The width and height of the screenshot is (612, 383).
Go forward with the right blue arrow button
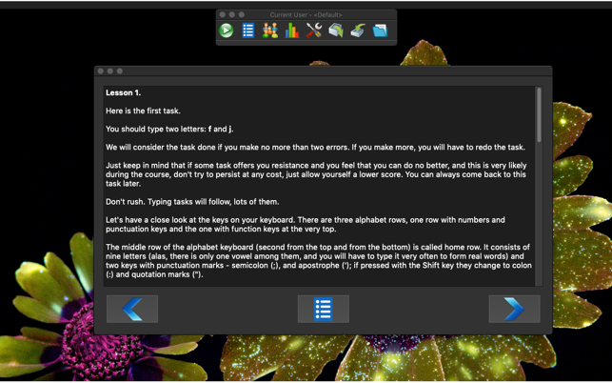point(514,309)
